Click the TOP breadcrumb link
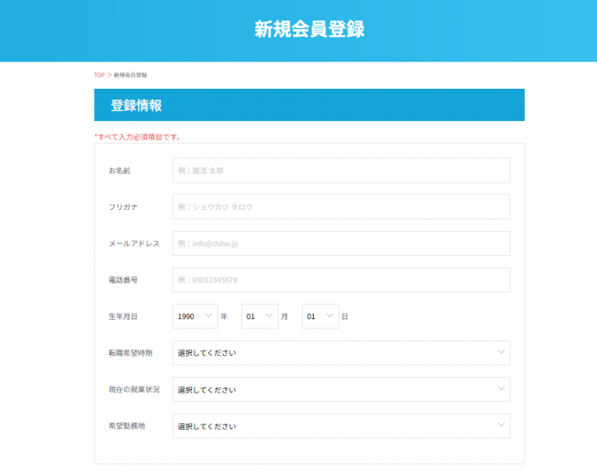 click(100, 75)
